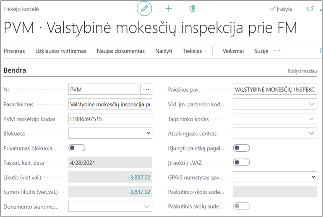Open the Tiekėjas menu
The width and height of the screenshot is (323, 217).
[x=193, y=51]
